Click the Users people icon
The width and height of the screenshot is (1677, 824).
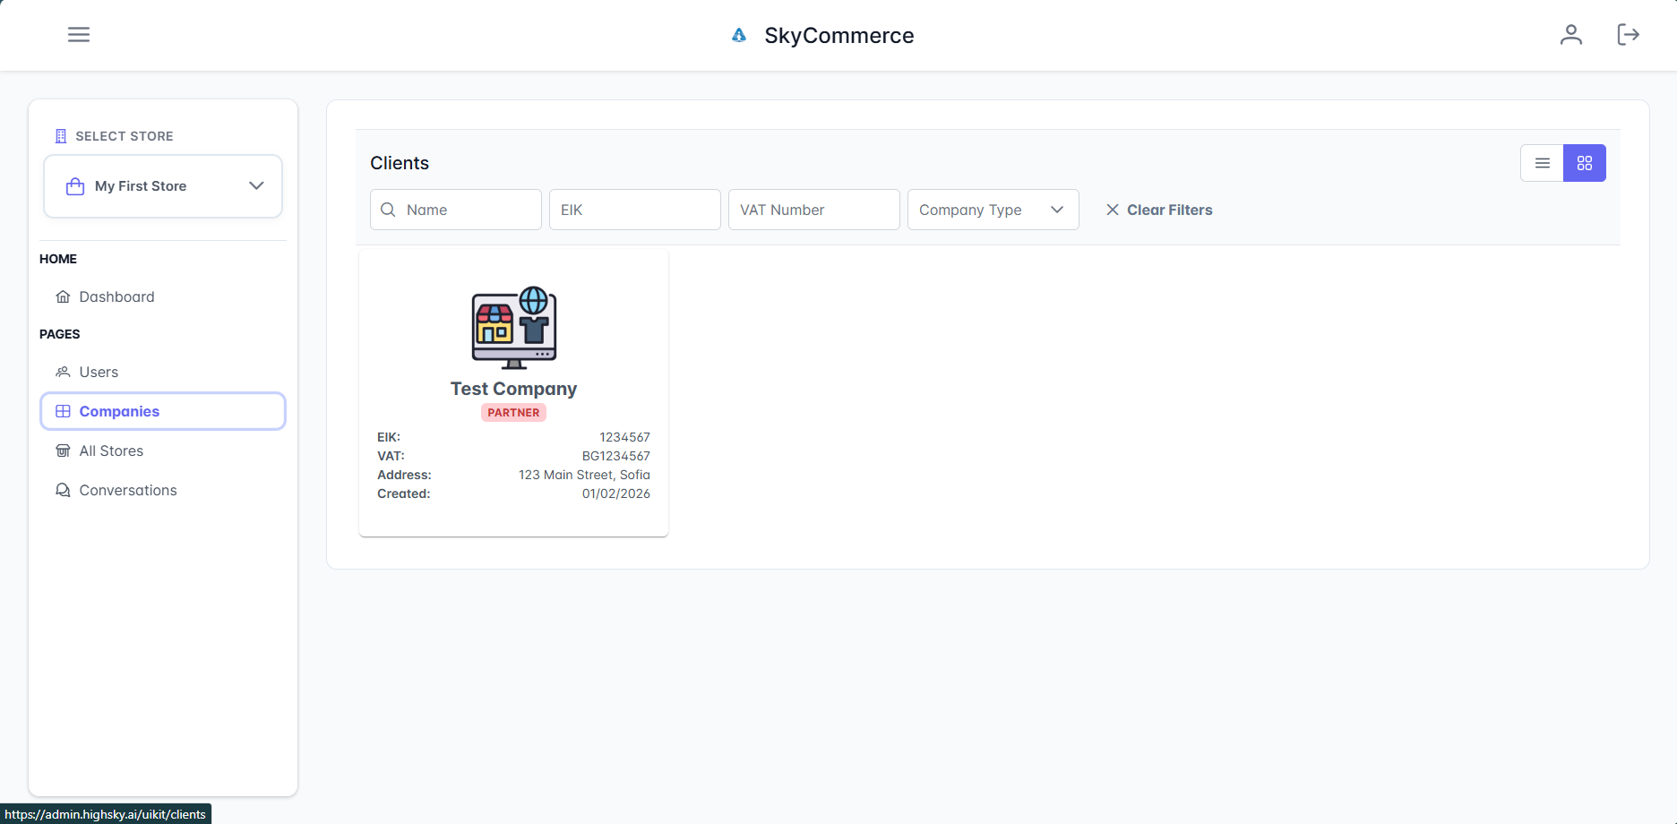(x=63, y=372)
